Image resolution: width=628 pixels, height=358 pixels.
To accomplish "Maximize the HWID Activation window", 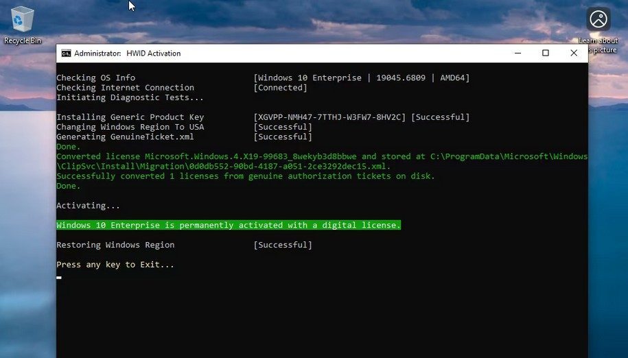I will pyautogui.click(x=546, y=53).
